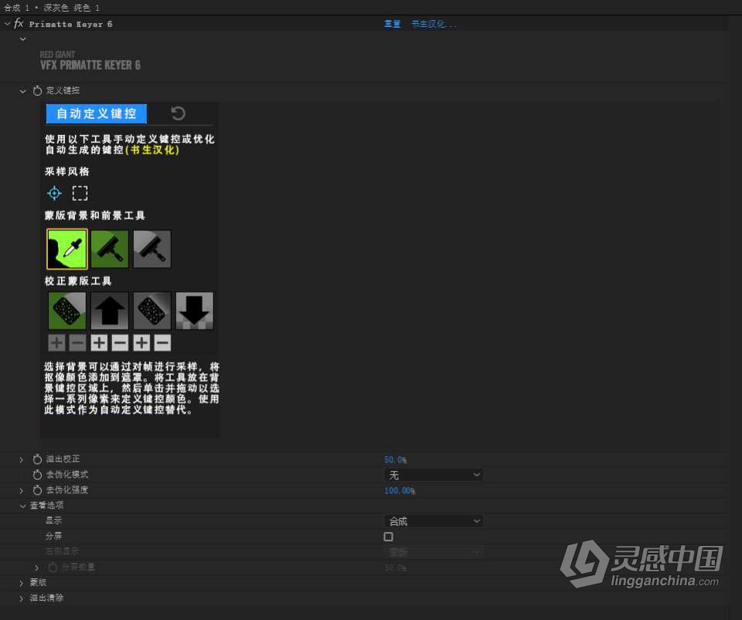This screenshot has height=620, width=742.
Task: Collapse the 查看选项 group
Action: [22, 506]
